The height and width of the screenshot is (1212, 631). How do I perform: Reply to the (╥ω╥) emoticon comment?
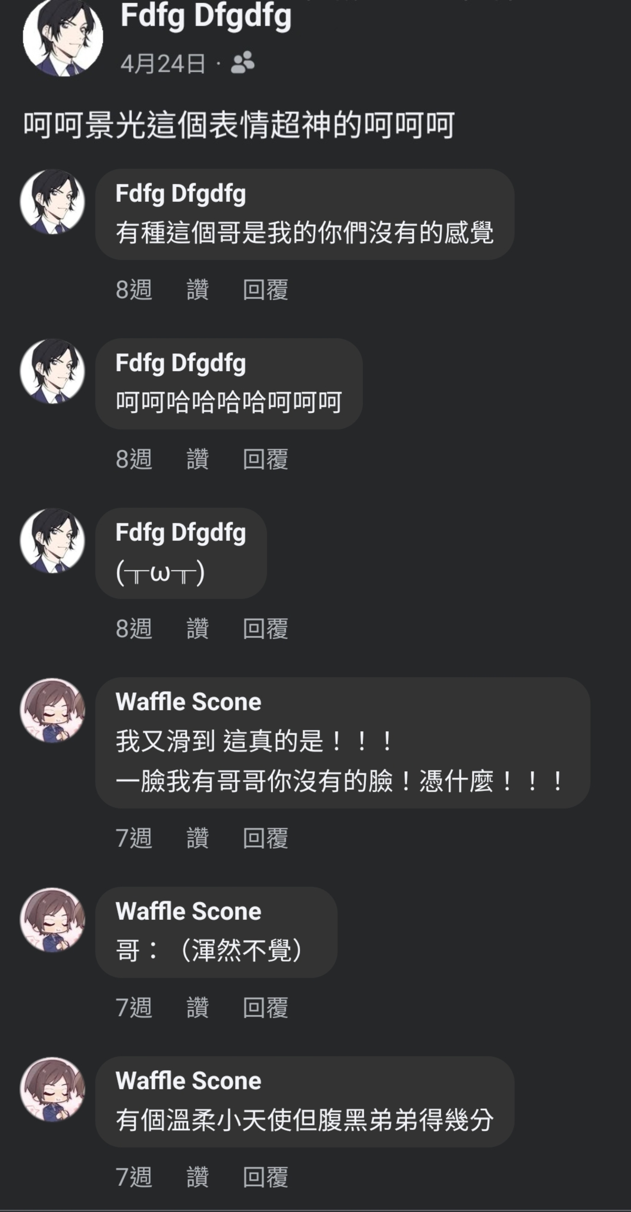tap(265, 628)
